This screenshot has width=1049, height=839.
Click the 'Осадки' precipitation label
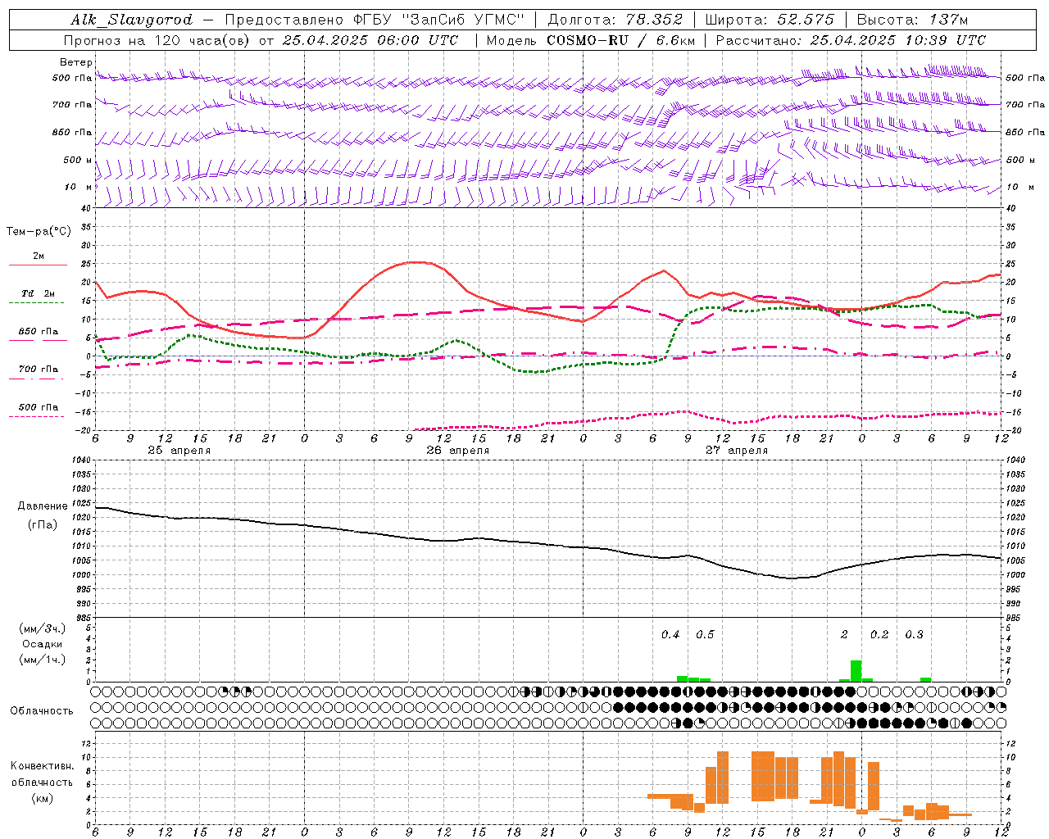[x=43, y=644]
